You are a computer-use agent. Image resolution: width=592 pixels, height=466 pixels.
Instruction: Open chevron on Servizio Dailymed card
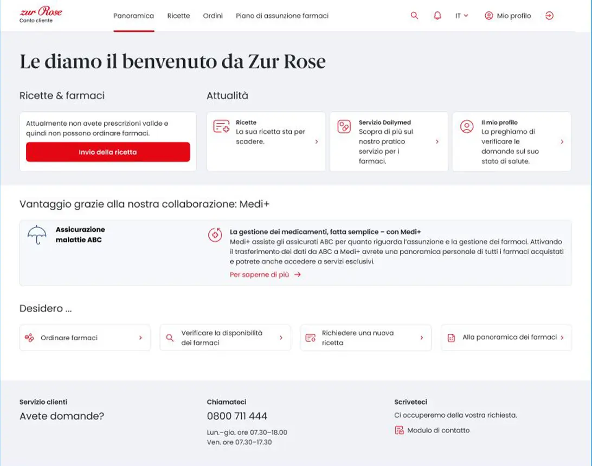[437, 142]
